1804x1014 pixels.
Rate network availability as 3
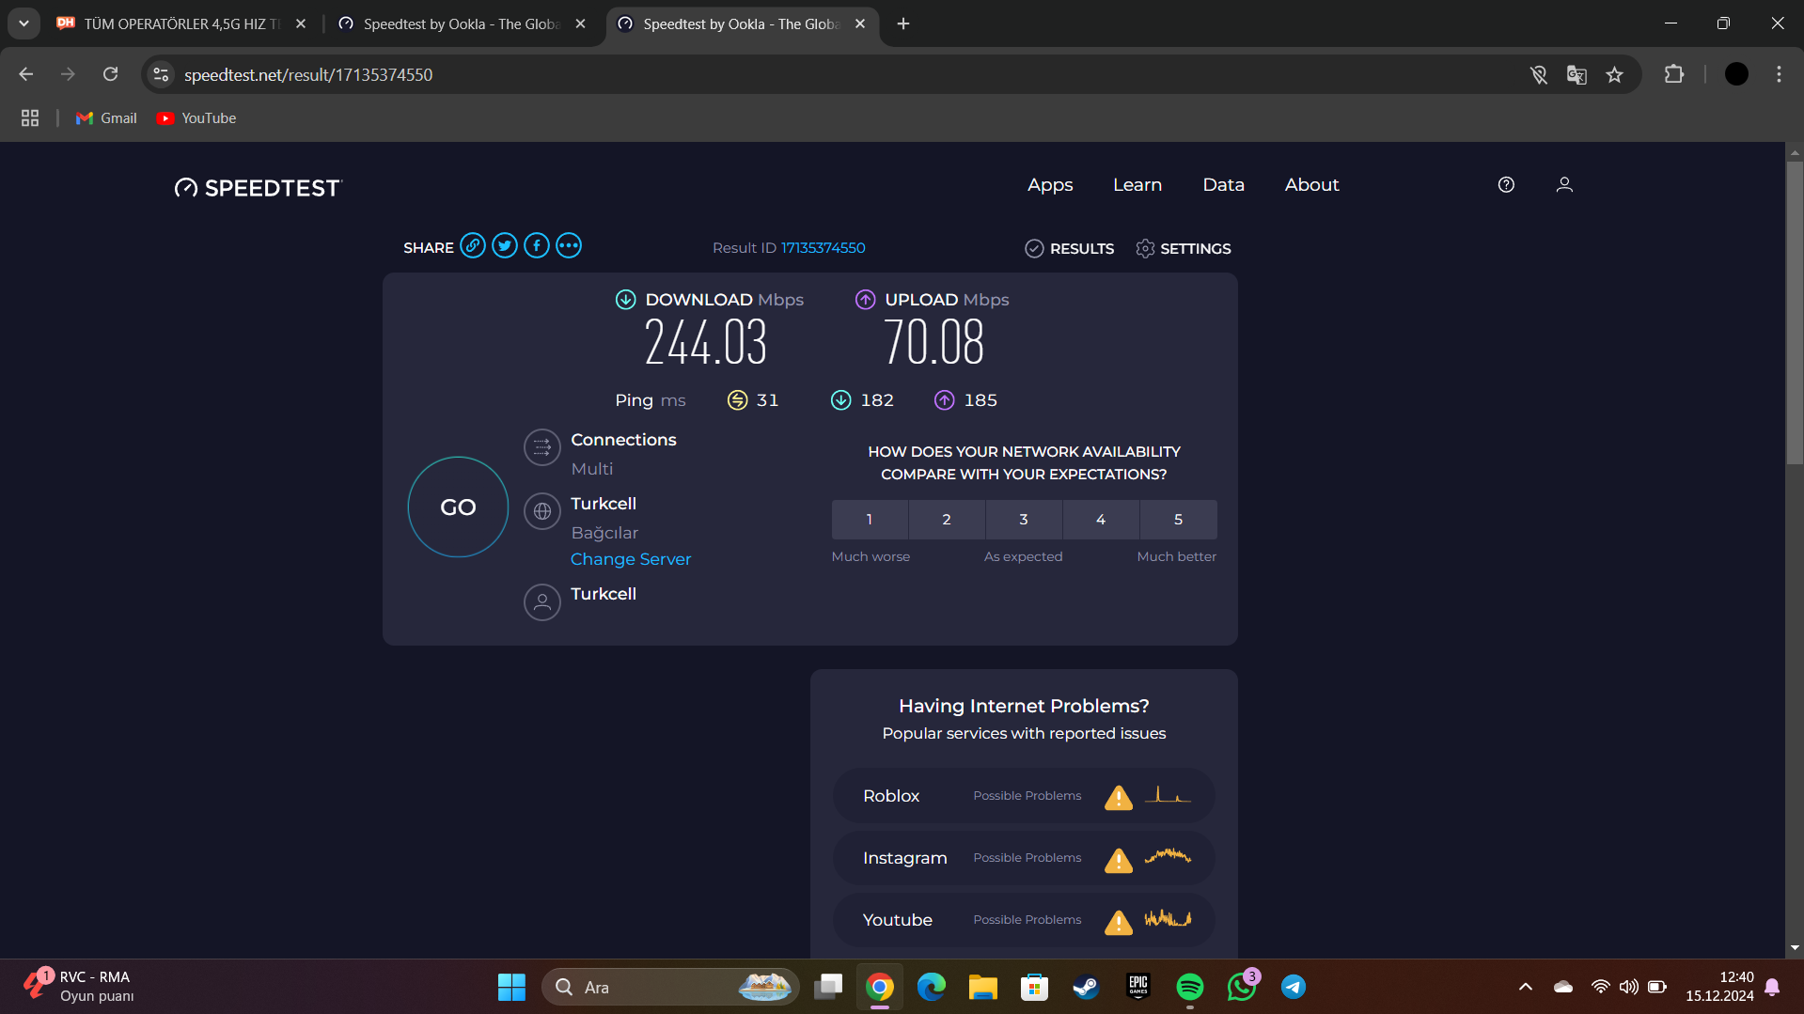[x=1024, y=519]
